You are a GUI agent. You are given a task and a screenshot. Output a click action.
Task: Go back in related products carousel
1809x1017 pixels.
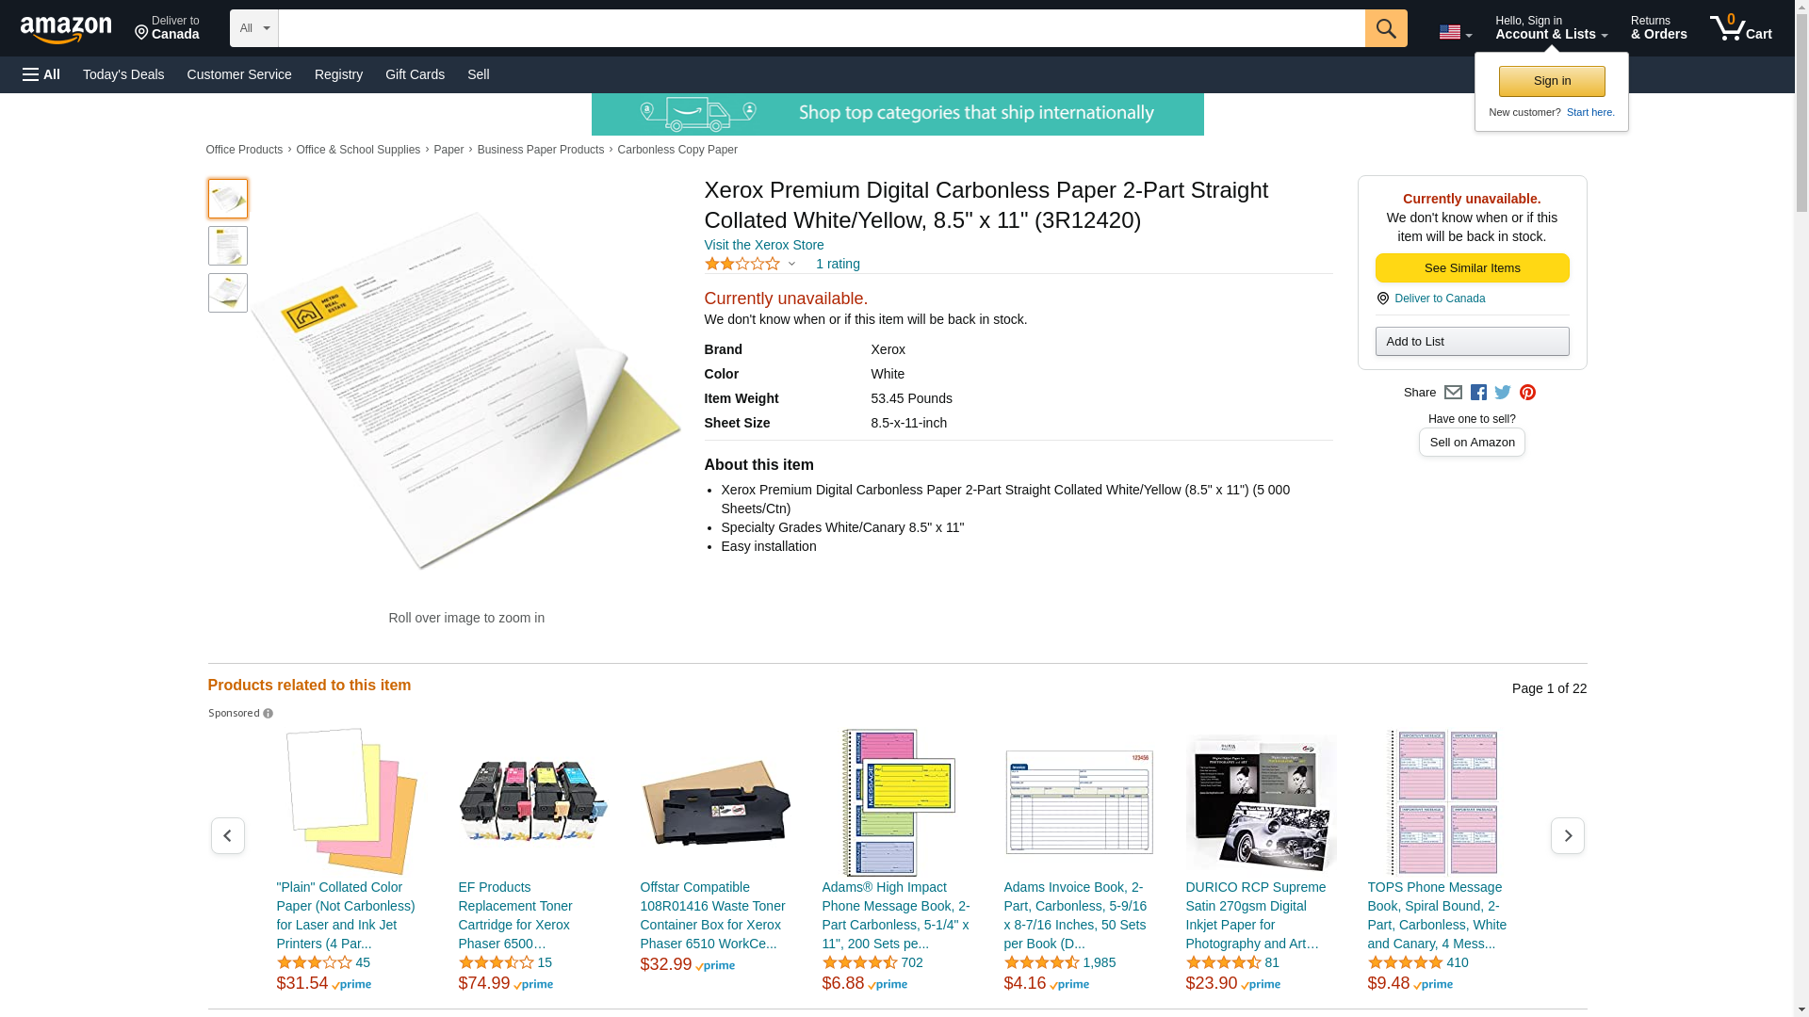tap(227, 836)
